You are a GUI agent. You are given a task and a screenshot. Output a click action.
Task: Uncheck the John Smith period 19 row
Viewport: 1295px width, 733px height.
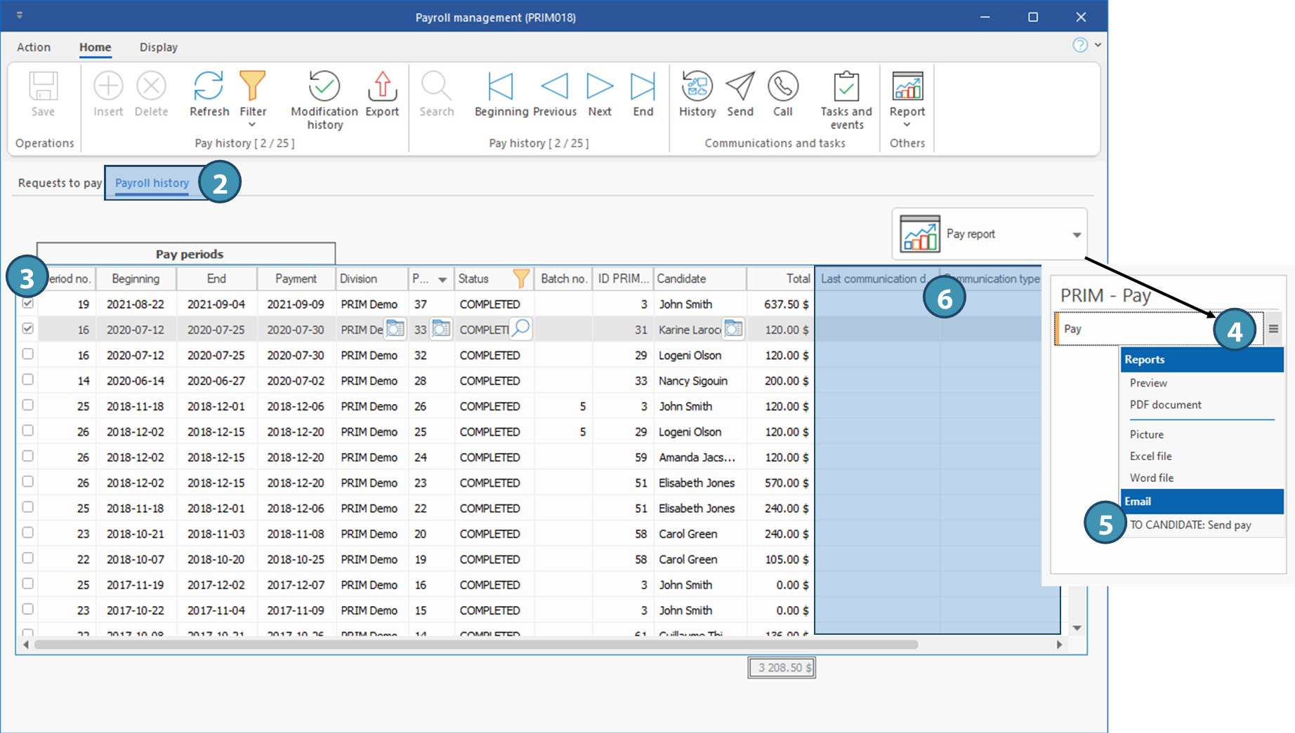click(28, 304)
